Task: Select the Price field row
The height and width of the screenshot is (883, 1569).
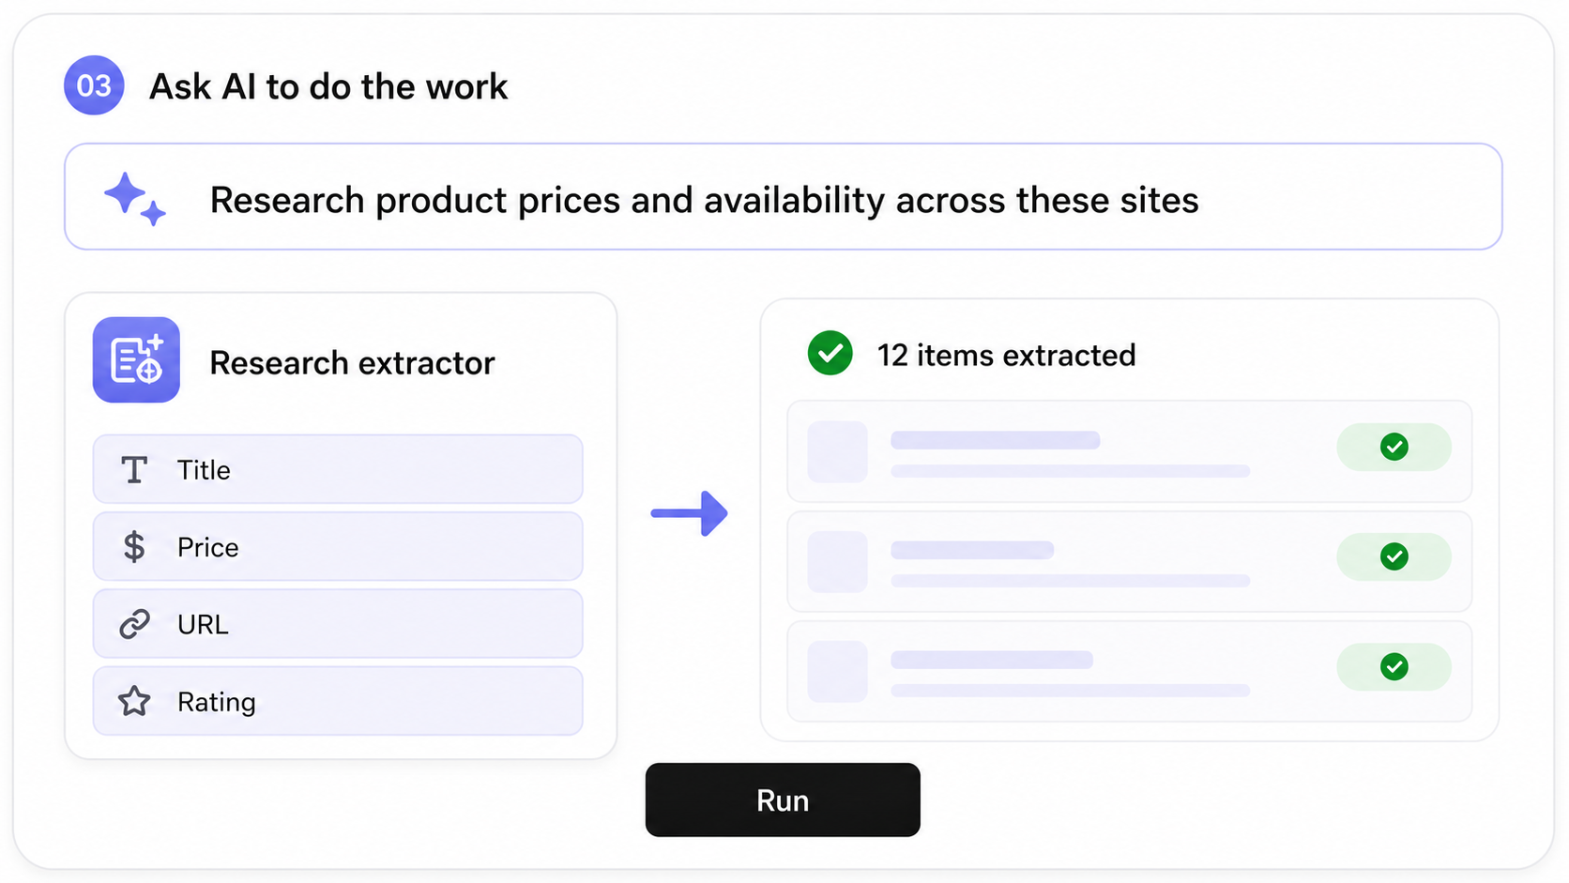Action: [338, 546]
